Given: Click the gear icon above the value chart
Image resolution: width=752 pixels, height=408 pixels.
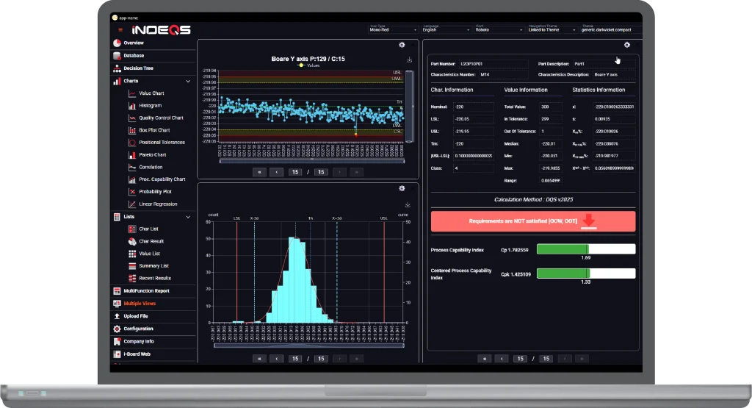Looking at the screenshot, I should click(x=402, y=46).
